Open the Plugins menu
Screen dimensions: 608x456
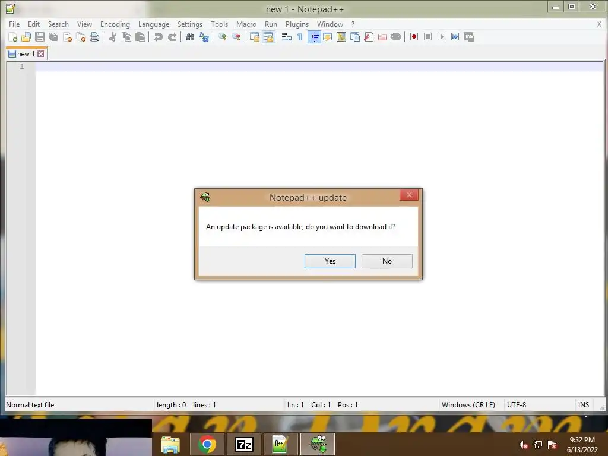click(297, 24)
